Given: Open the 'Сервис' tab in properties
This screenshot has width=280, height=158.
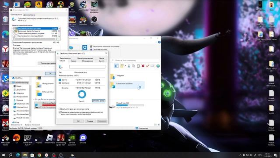Looking at the screenshot, I should pos(73,61).
